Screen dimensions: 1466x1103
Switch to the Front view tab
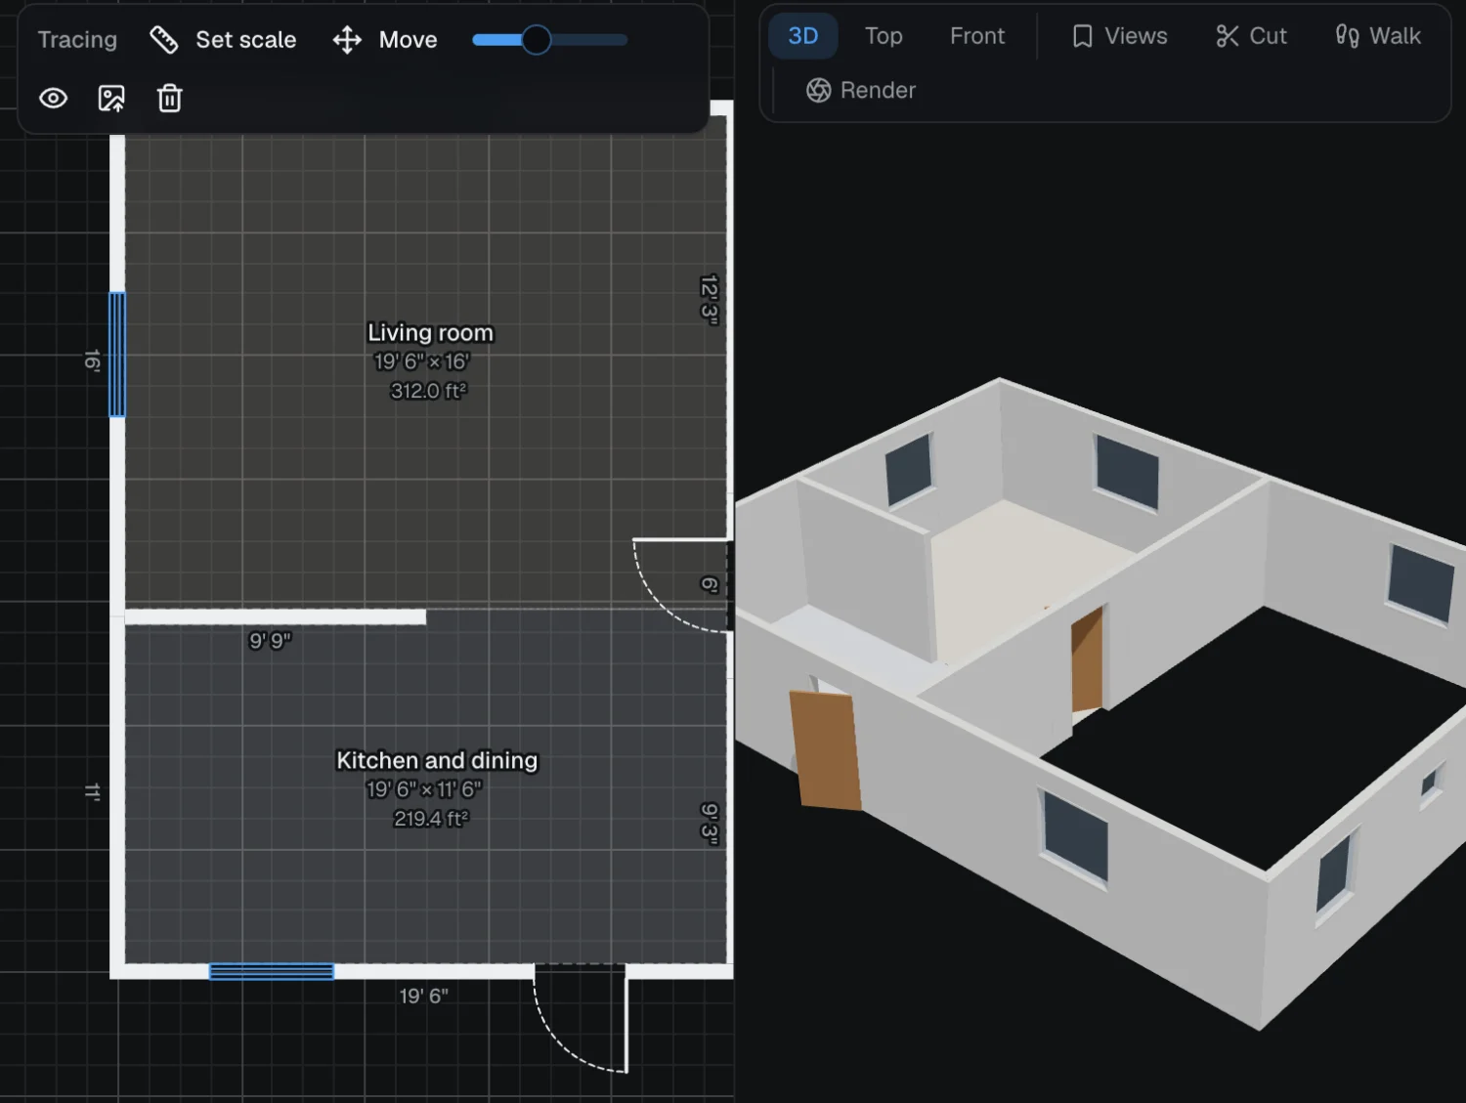(x=977, y=36)
